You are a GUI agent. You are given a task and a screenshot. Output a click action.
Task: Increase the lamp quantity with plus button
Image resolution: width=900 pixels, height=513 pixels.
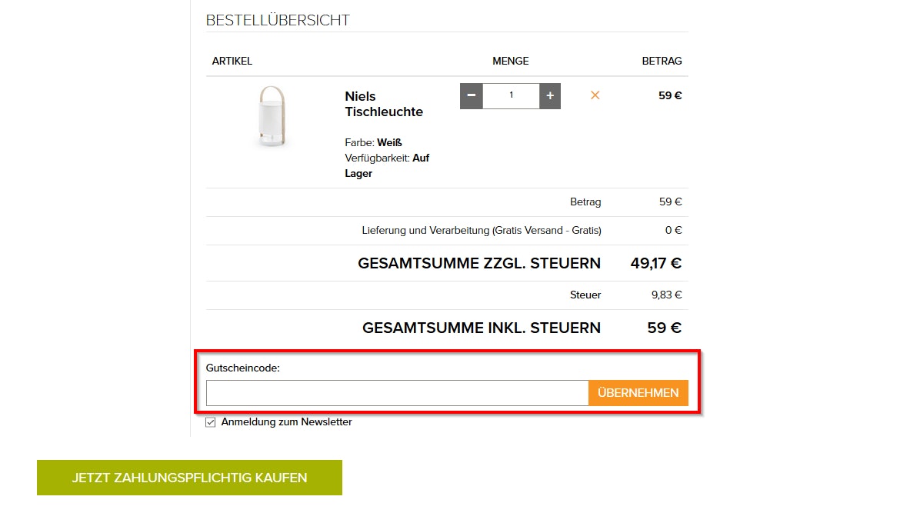pyautogui.click(x=550, y=96)
